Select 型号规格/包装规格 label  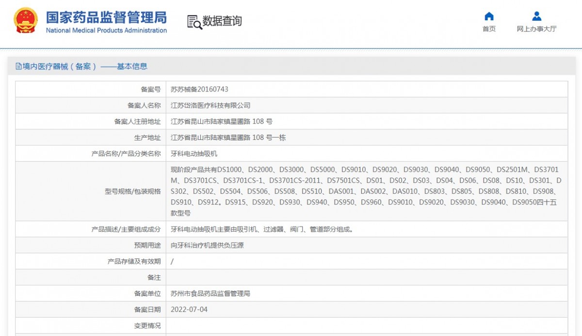tap(133, 191)
